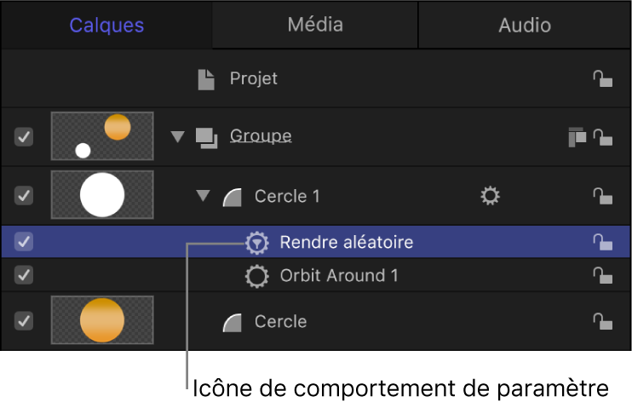Collapse the Groupe disclosure triangle

177,136
